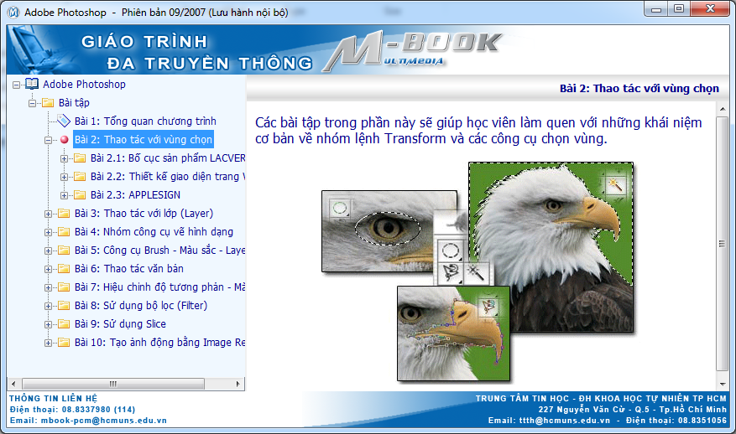Click the folder icon of Bài 2.2

80,176
